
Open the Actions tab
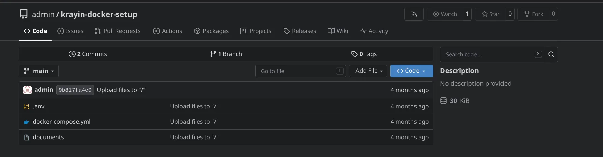coord(168,31)
